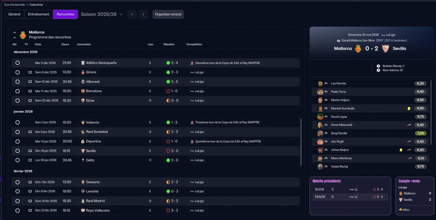Click the stadium icon beside Estadi Mallorca Son Moix
436x220 pixels.
tap(338, 40)
